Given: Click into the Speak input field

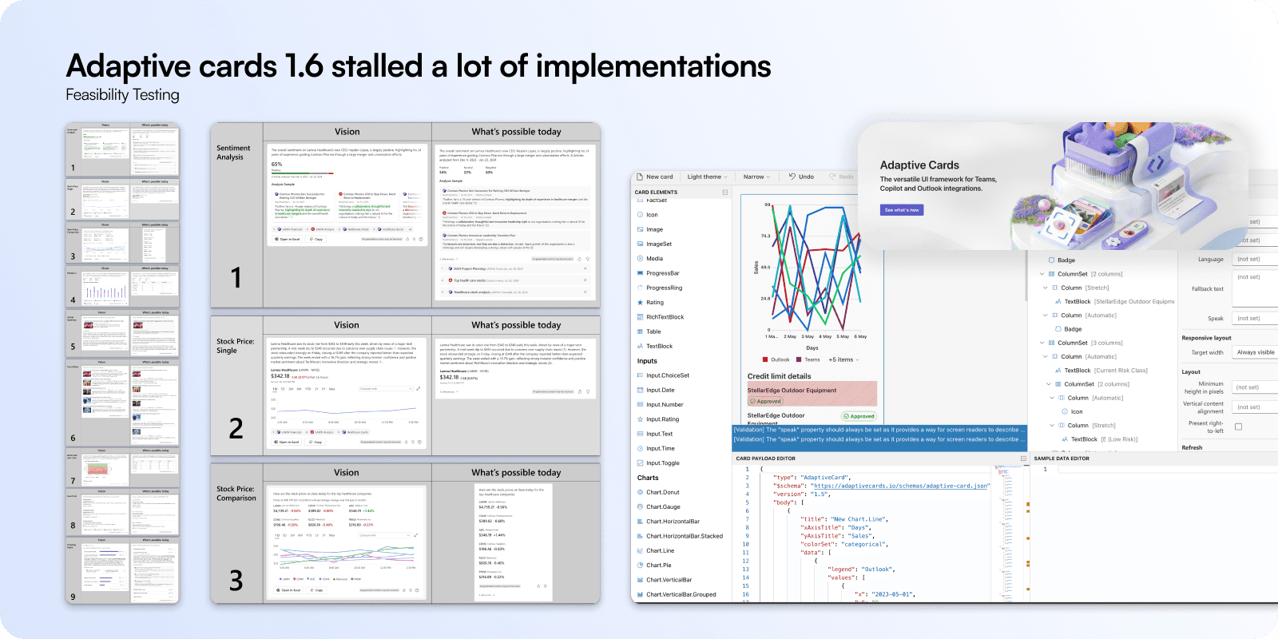Looking at the screenshot, I should click(x=1256, y=319).
